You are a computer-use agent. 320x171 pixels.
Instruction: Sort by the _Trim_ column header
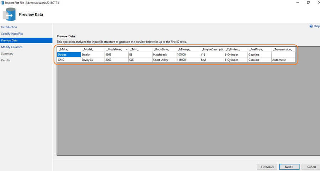click(140, 49)
